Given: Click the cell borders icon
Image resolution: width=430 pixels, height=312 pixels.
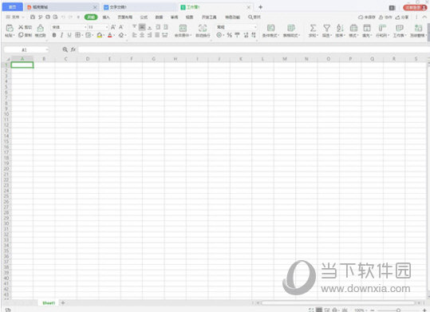Looking at the screenshot, I should click(x=78, y=35).
